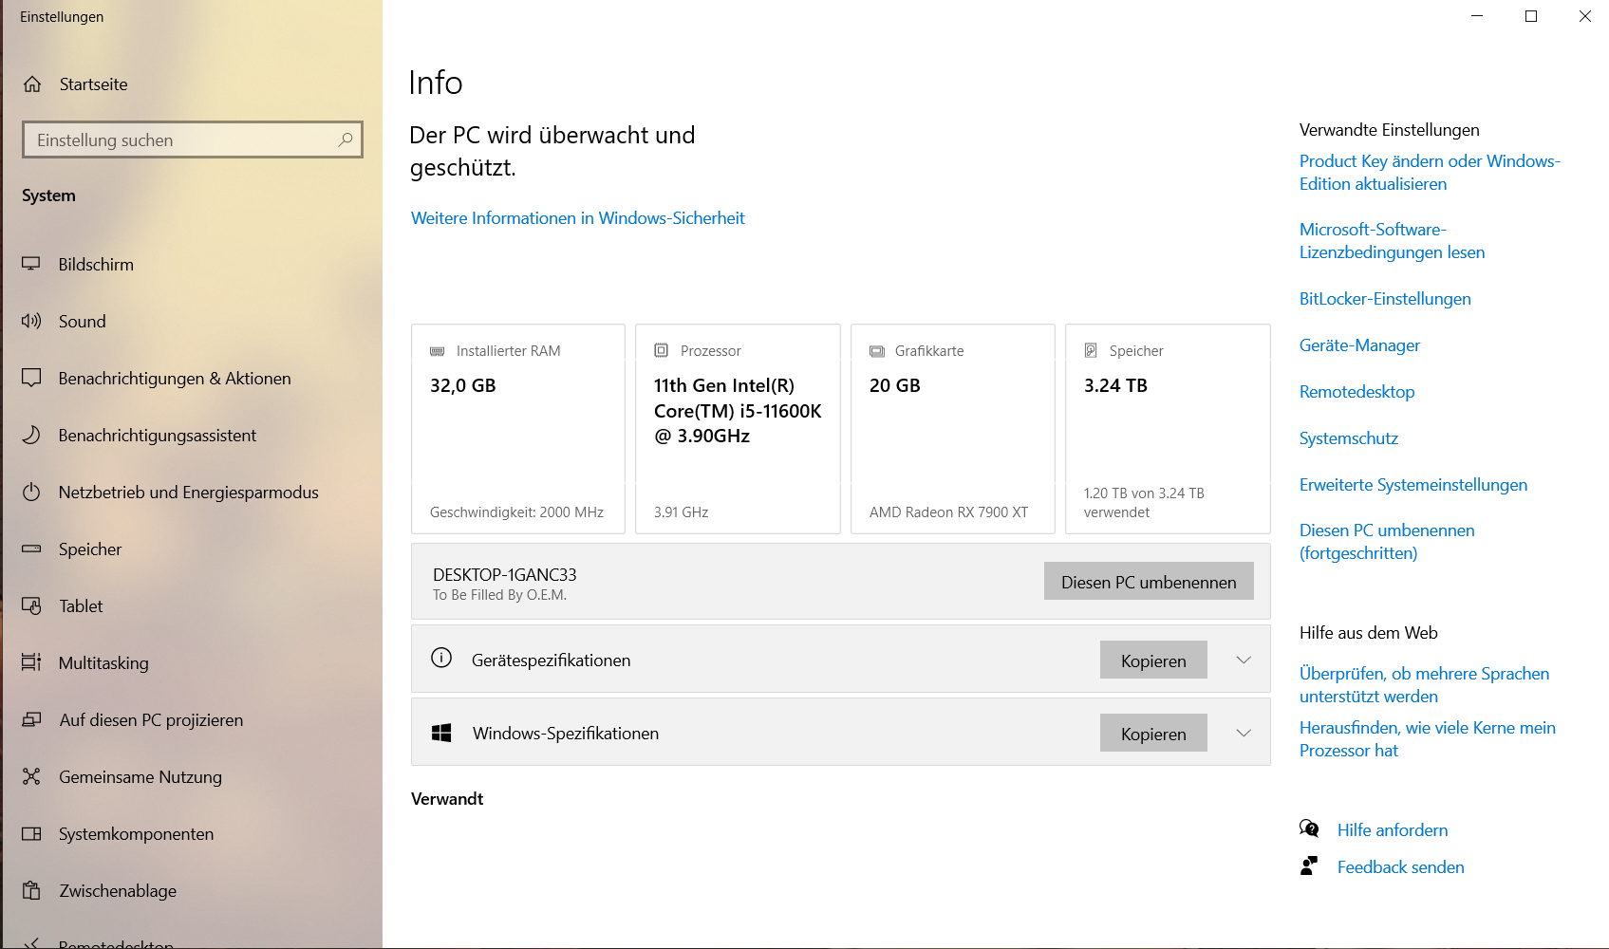Go to Tablet settings page

81,606
